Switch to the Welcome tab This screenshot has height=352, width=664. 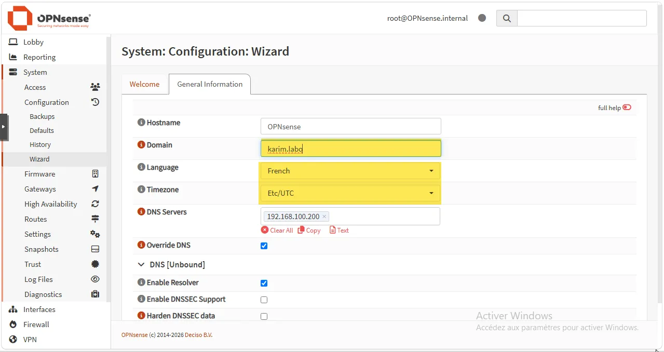(x=144, y=84)
